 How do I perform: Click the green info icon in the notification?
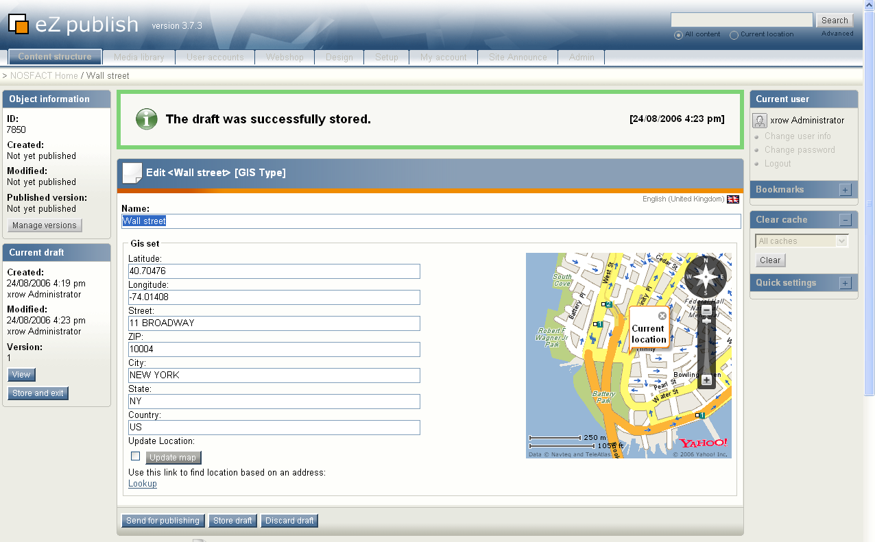[146, 119]
